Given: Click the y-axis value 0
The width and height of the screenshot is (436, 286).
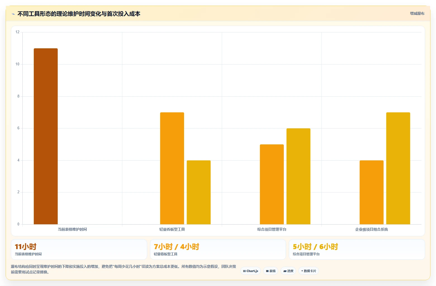Looking at the screenshot, I should tap(18, 224).
